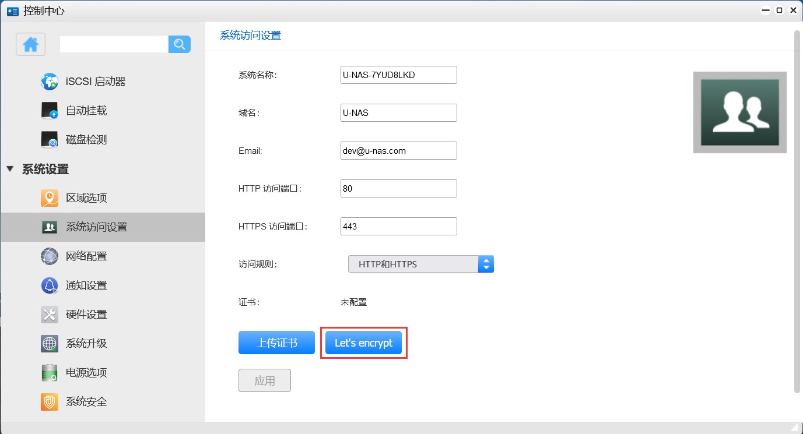Open 网络配置 network icon
This screenshot has width=803, height=434.
50,256
